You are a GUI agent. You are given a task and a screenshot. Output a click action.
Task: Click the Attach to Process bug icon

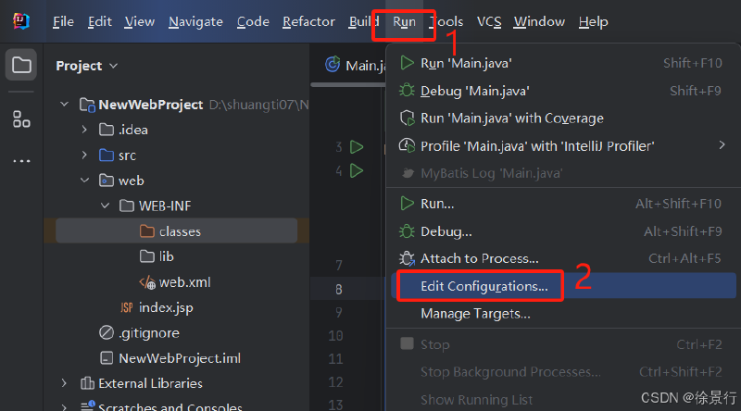click(407, 258)
